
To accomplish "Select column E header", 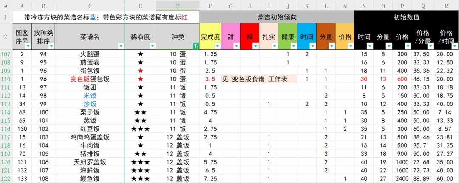I will (x=178, y=6).
